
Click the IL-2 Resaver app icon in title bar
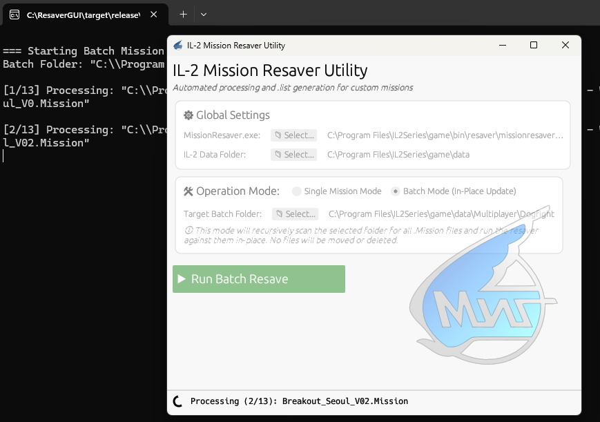pos(178,45)
